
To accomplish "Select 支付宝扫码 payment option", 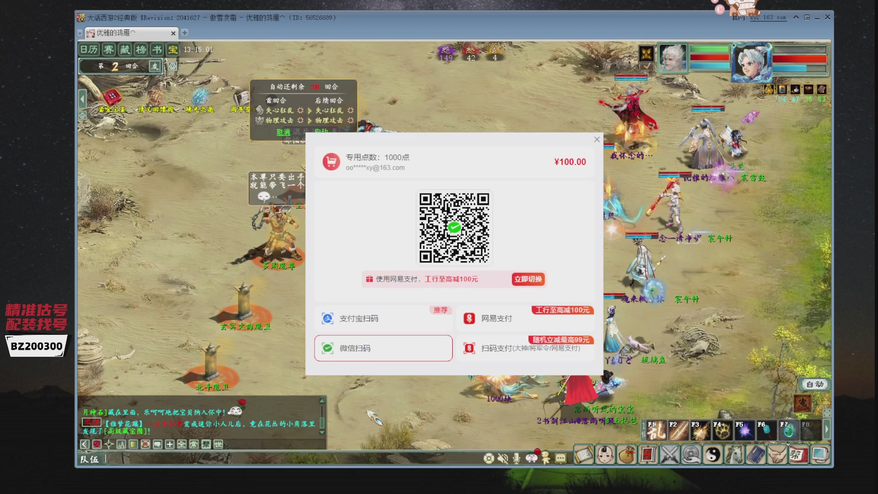I will pyautogui.click(x=383, y=318).
